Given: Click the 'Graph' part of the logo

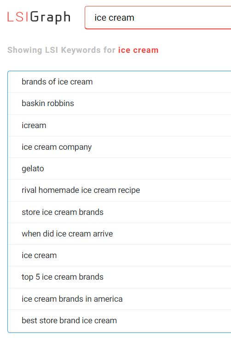Looking at the screenshot, I should (x=51, y=17).
